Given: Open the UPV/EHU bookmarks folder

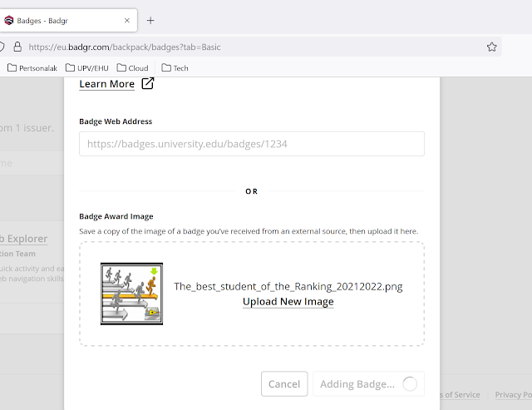Looking at the screenshot, I should (86, 68).
